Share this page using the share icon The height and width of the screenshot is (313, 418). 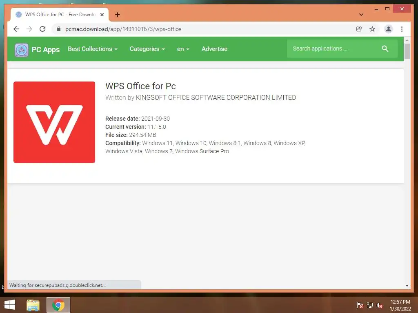pos(359,29)
